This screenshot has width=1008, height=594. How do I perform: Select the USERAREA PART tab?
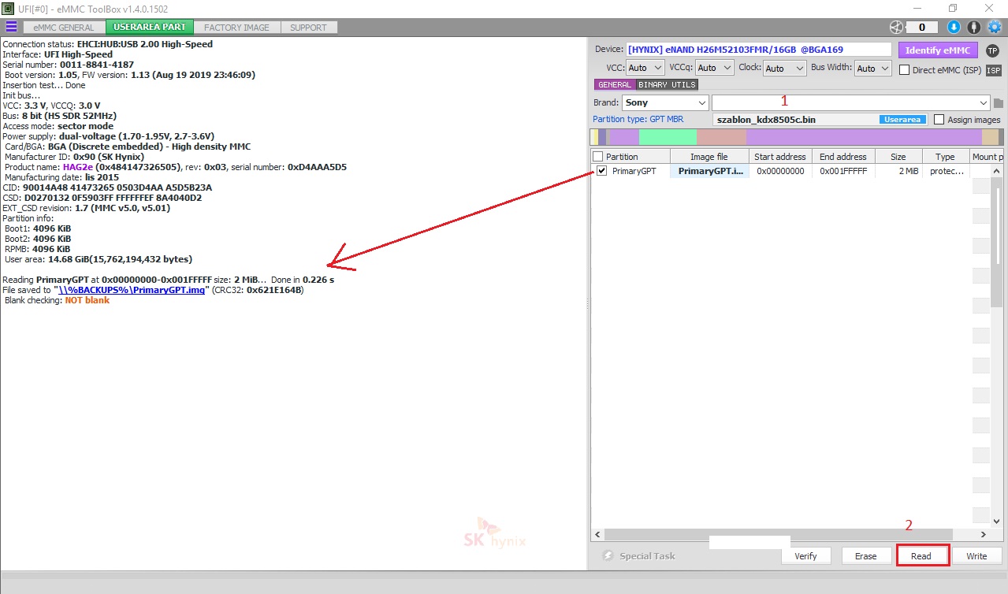pyautogui.click(x=150, y=28)
